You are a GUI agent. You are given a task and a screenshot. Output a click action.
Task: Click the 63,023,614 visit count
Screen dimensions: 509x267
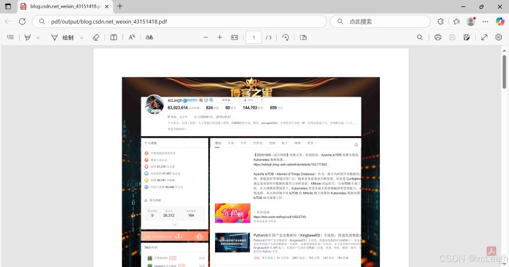coord(178,107)
